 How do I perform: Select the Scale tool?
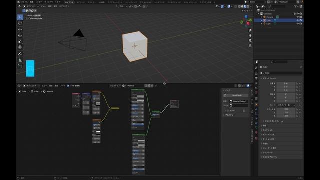pos(20,41)
